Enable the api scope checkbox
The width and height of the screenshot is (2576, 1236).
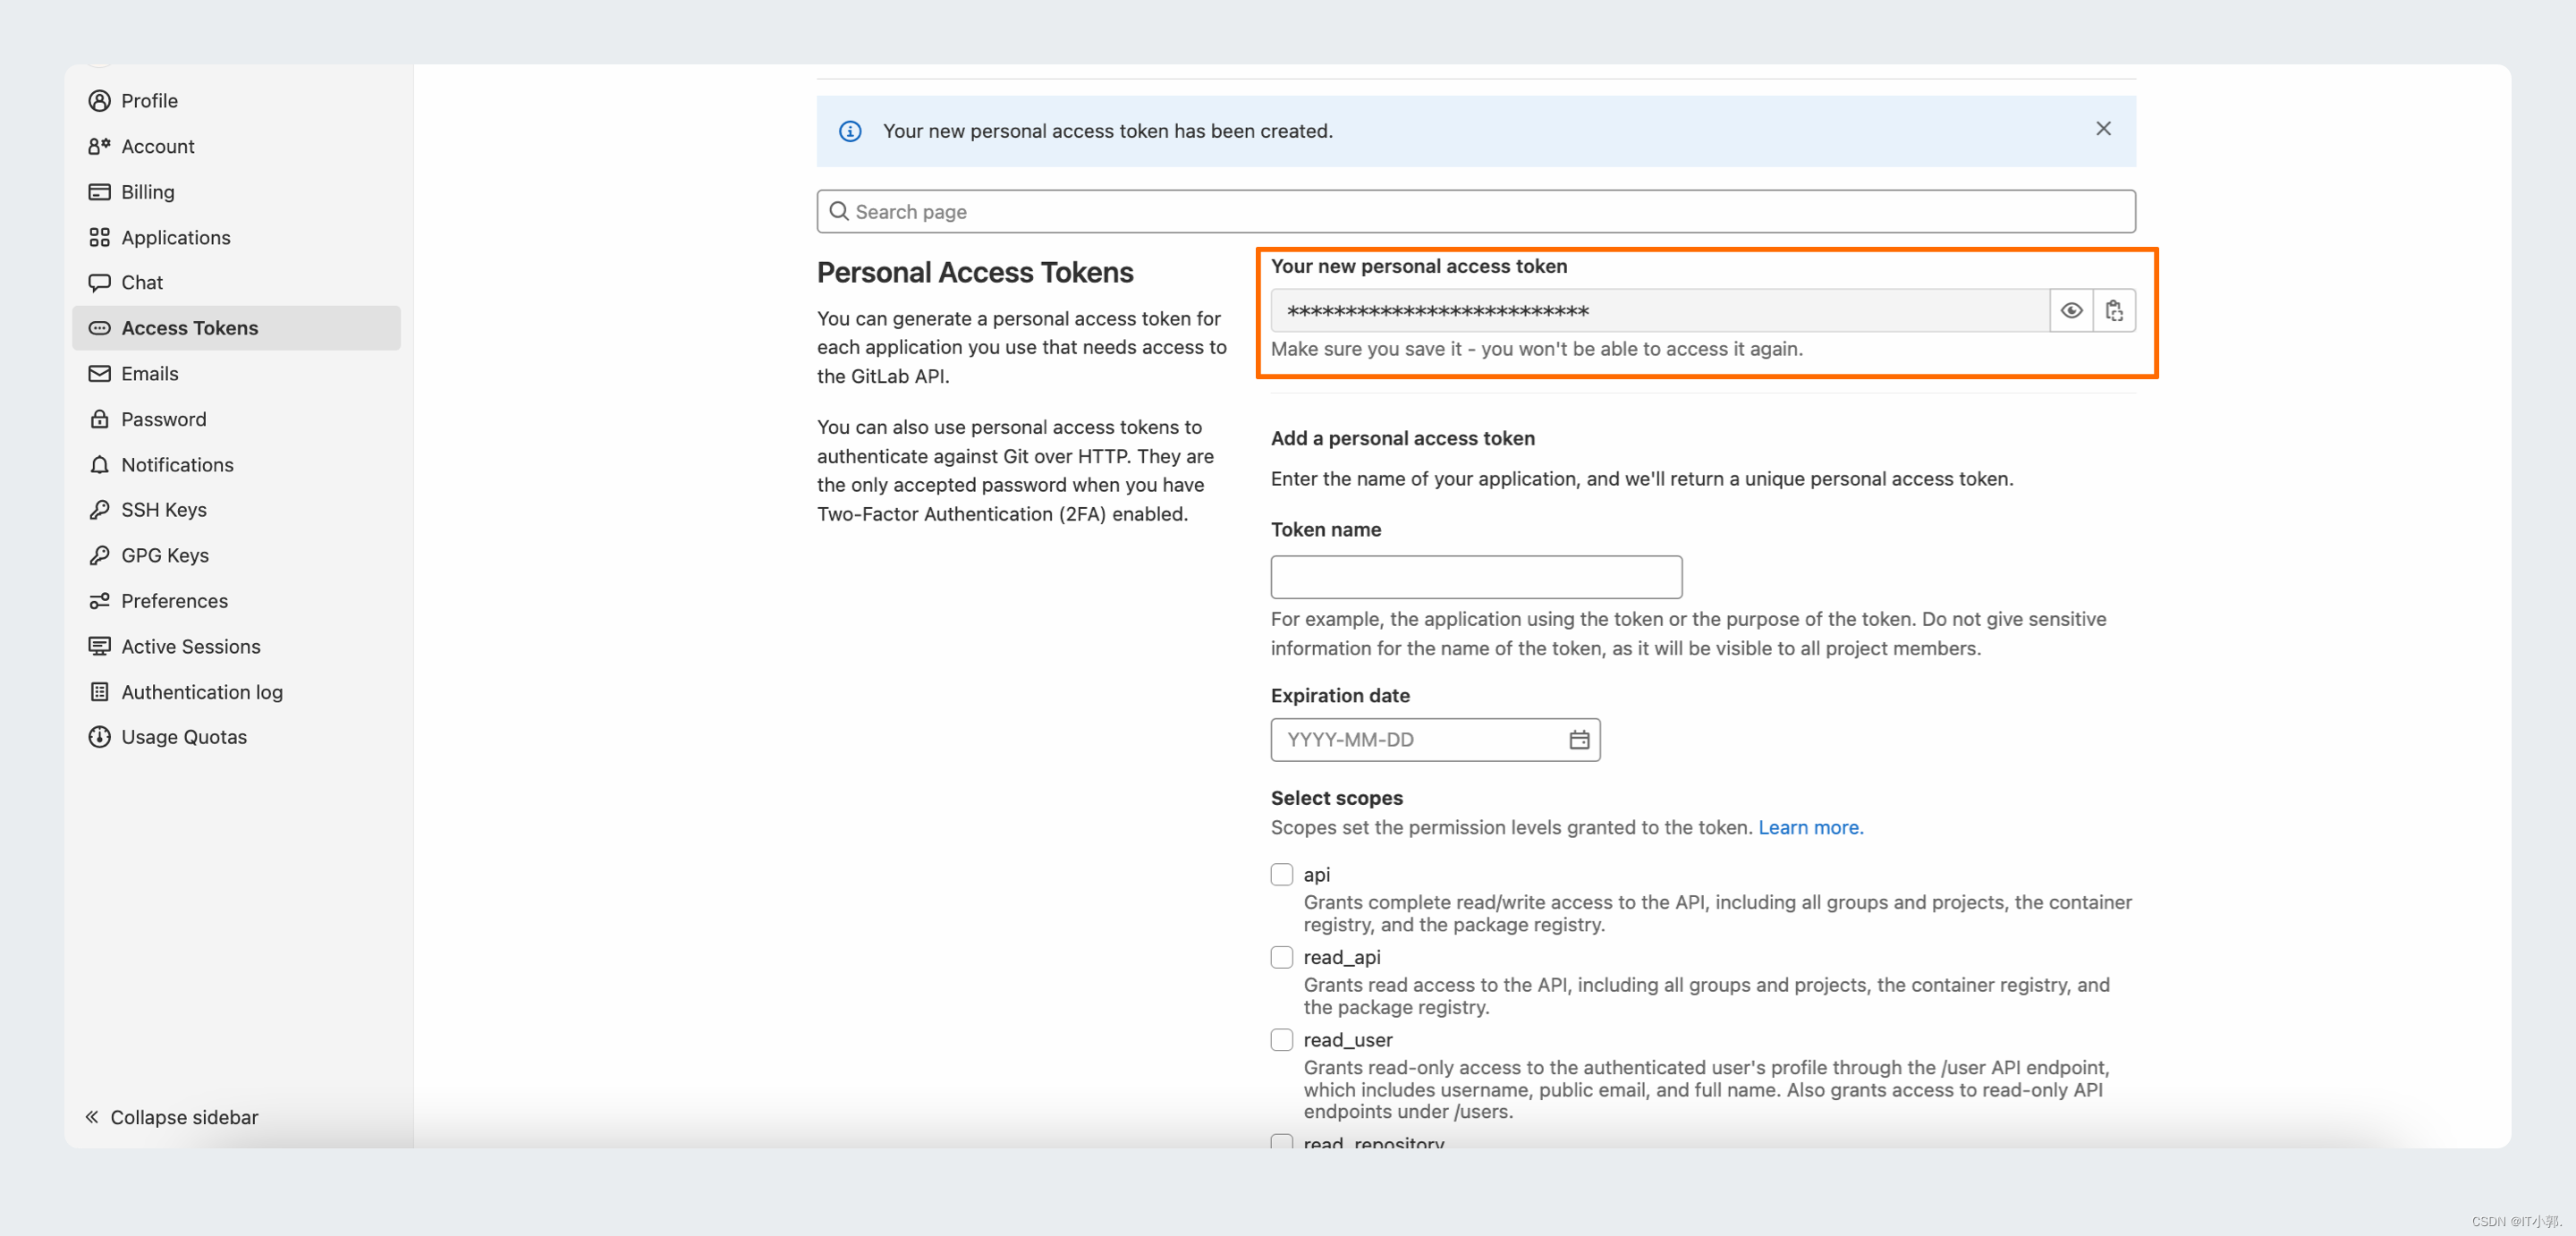(1282, 873)
